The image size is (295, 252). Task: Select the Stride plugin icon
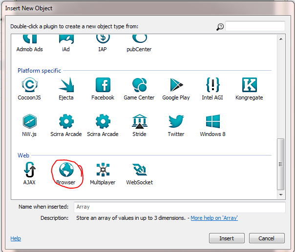139,121
